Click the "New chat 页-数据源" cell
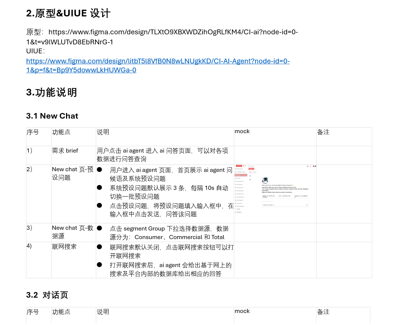405x323 pixels. pyautogui.click(x=72, y=232)
